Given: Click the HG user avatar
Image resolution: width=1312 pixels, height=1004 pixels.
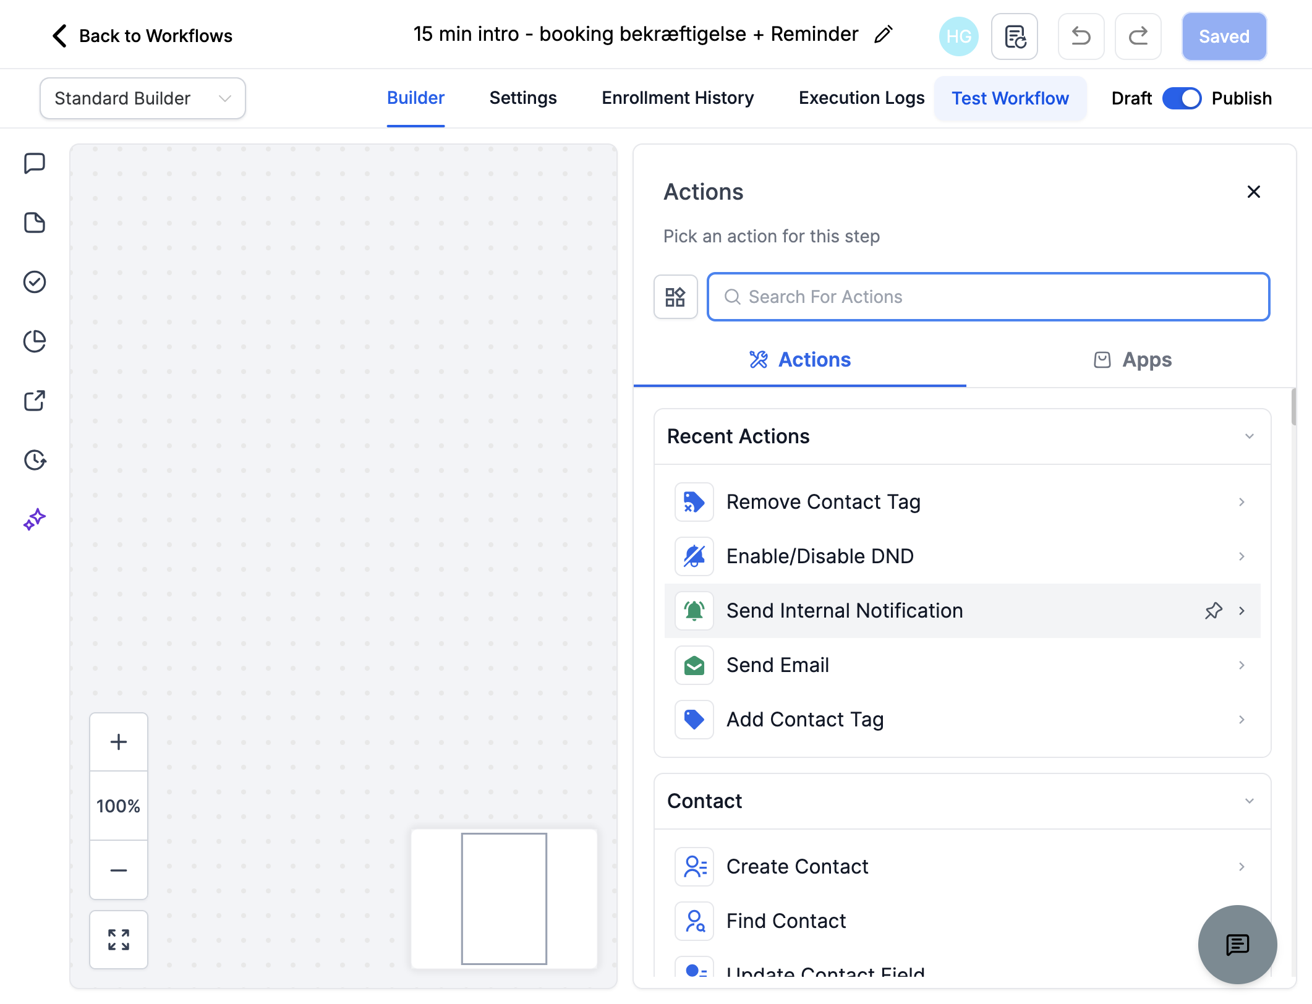Looking at the screenshot, I should (x=958, y=36).
